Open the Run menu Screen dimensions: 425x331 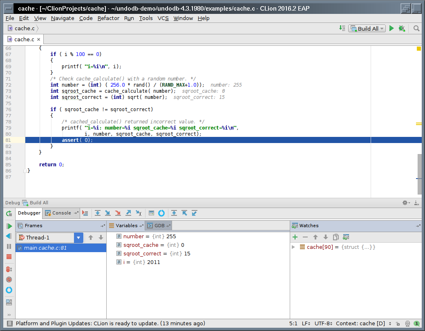[x=129, y=18]
